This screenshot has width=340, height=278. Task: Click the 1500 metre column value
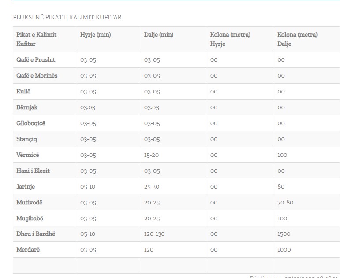point(284,234)
